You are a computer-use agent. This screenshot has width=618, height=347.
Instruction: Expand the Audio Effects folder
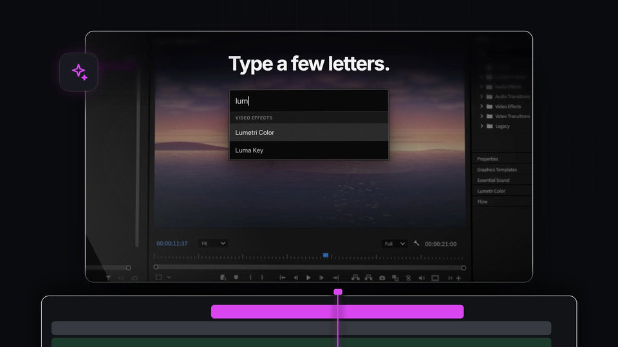click(x=482, y=87)
